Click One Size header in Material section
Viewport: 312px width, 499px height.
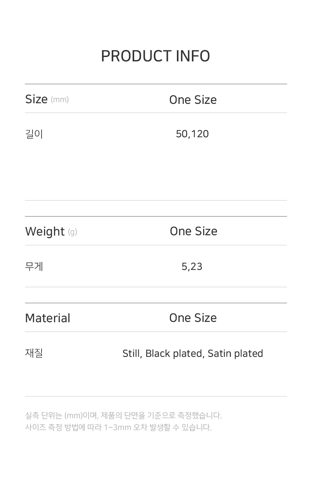click(x=193, y=318)
